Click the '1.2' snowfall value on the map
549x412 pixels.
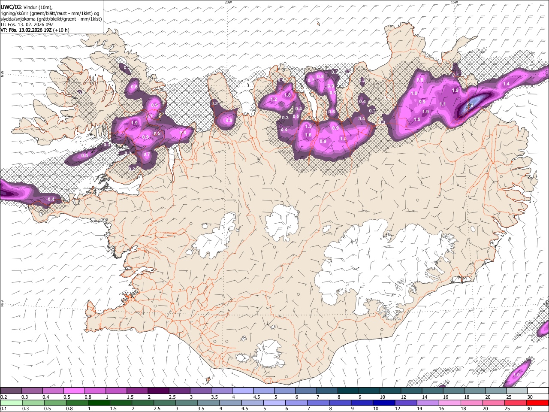[274, 99]
